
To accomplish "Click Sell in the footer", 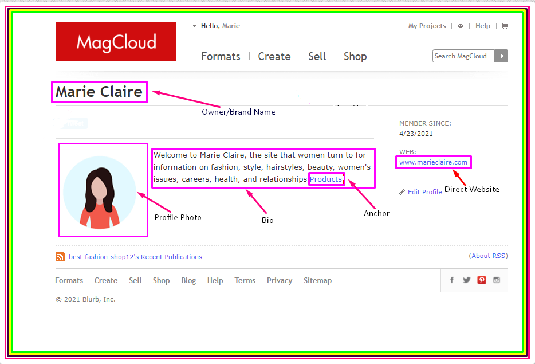I will [135, 281].
